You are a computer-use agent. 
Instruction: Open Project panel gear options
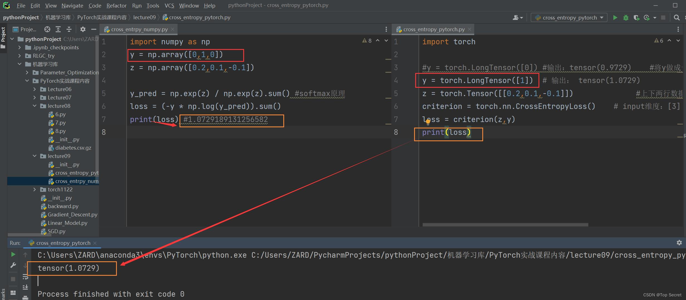(83, 29)
